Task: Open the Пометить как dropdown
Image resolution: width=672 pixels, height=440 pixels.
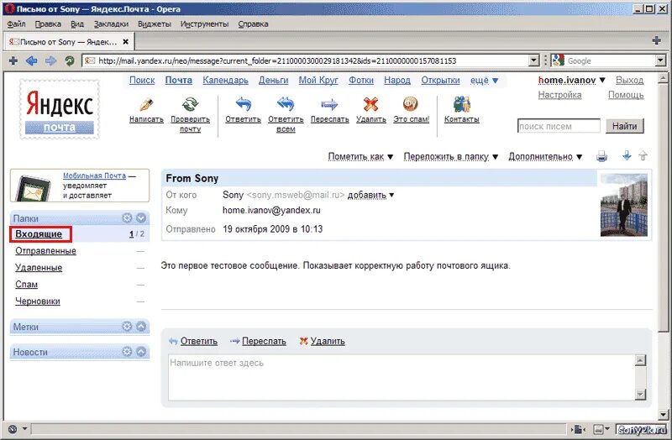Action: coord(360,157)
